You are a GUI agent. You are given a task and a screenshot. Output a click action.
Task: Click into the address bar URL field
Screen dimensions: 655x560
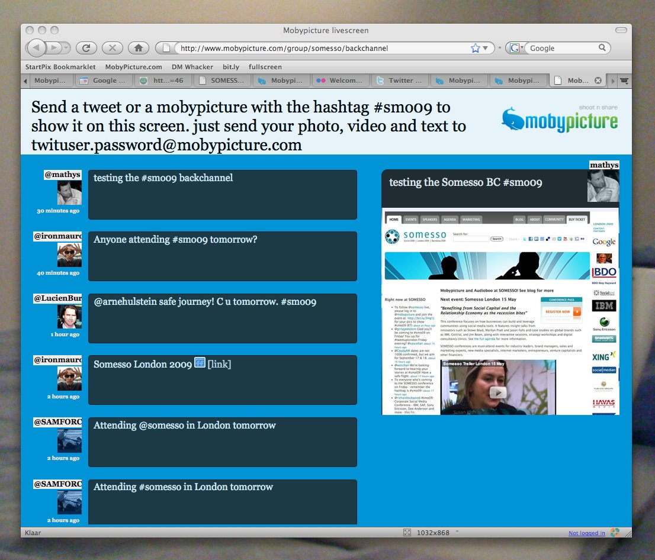[x=320, y=48]
